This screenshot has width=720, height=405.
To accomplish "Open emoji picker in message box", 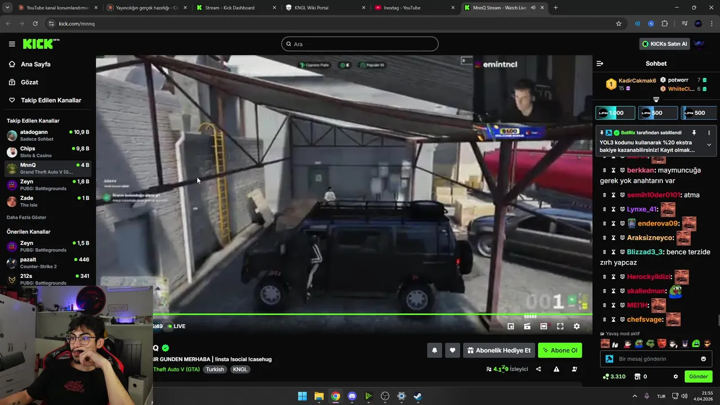I will (x=703, y=359).
